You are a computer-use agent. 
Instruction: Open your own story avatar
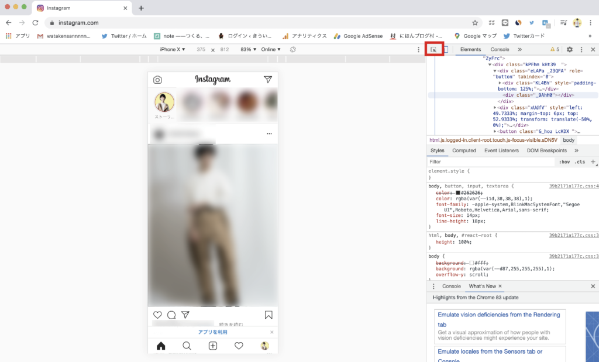click(x=164, y=102)
